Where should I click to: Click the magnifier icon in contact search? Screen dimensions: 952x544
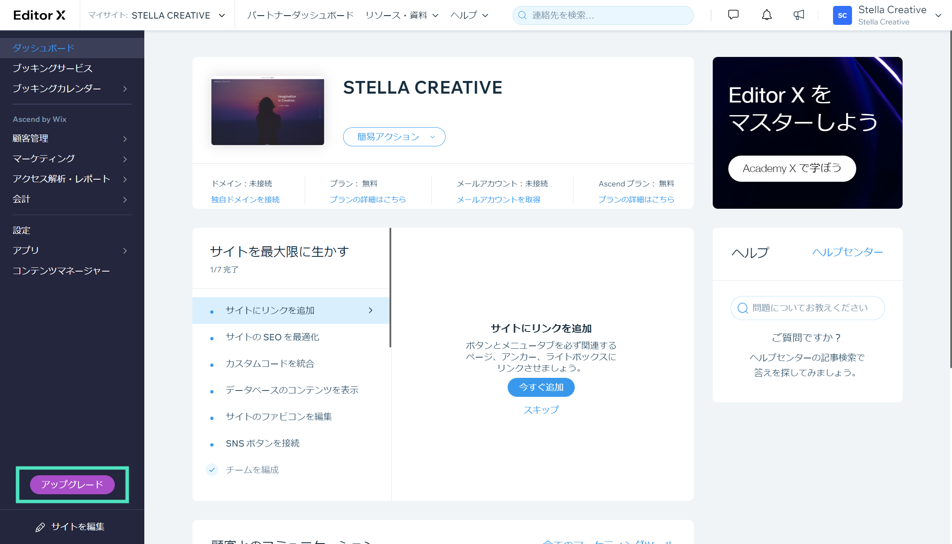[x=522, y=15]
